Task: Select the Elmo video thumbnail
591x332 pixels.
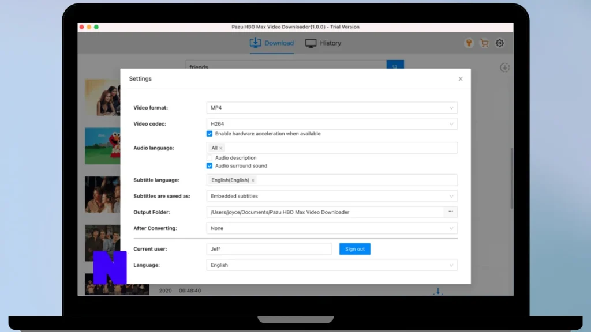Action: 103,146
